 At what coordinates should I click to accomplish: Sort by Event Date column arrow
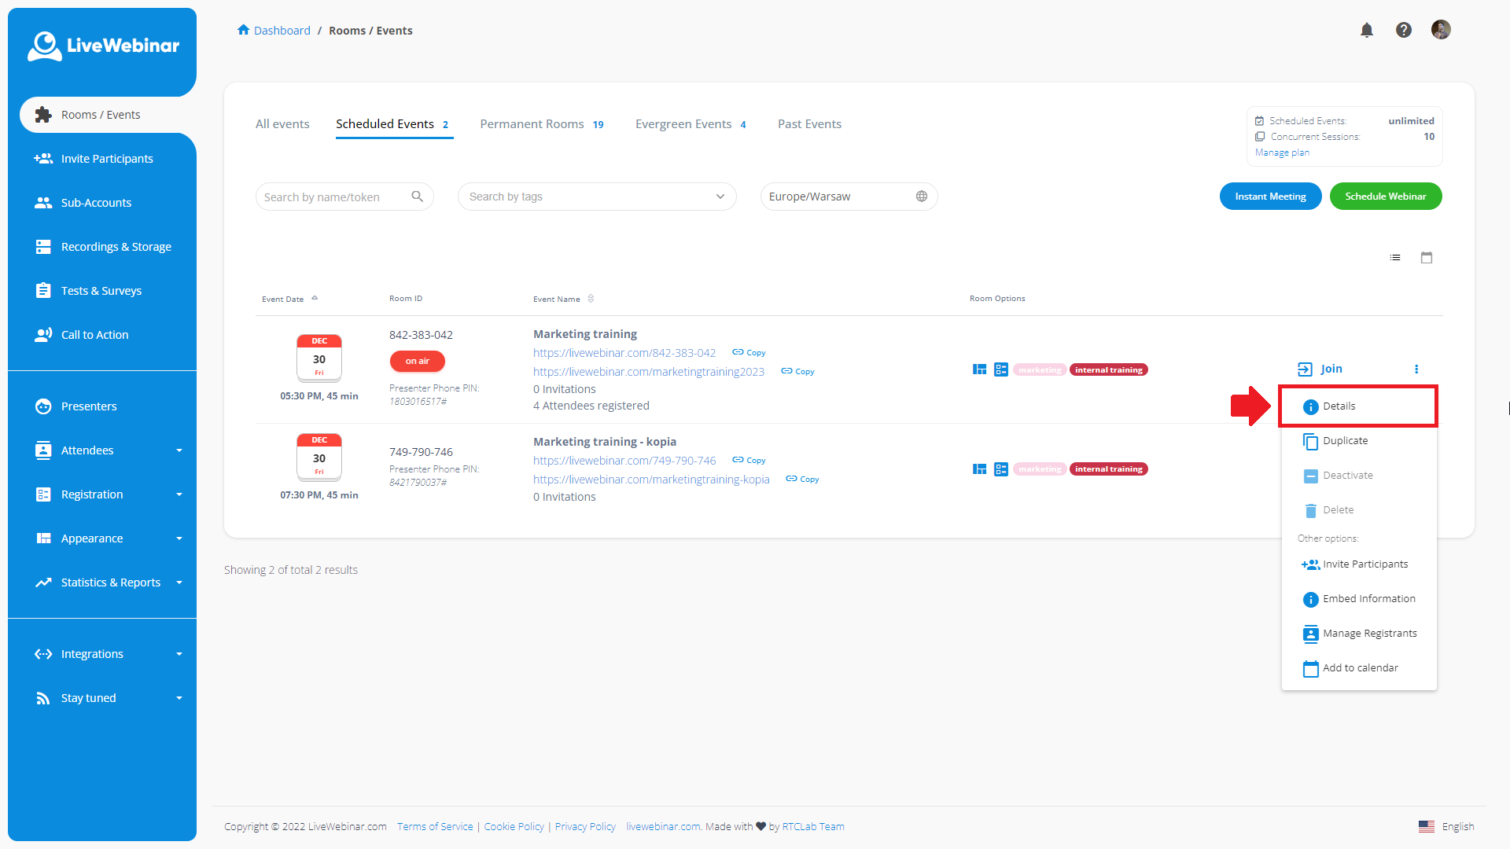(315, 299)
